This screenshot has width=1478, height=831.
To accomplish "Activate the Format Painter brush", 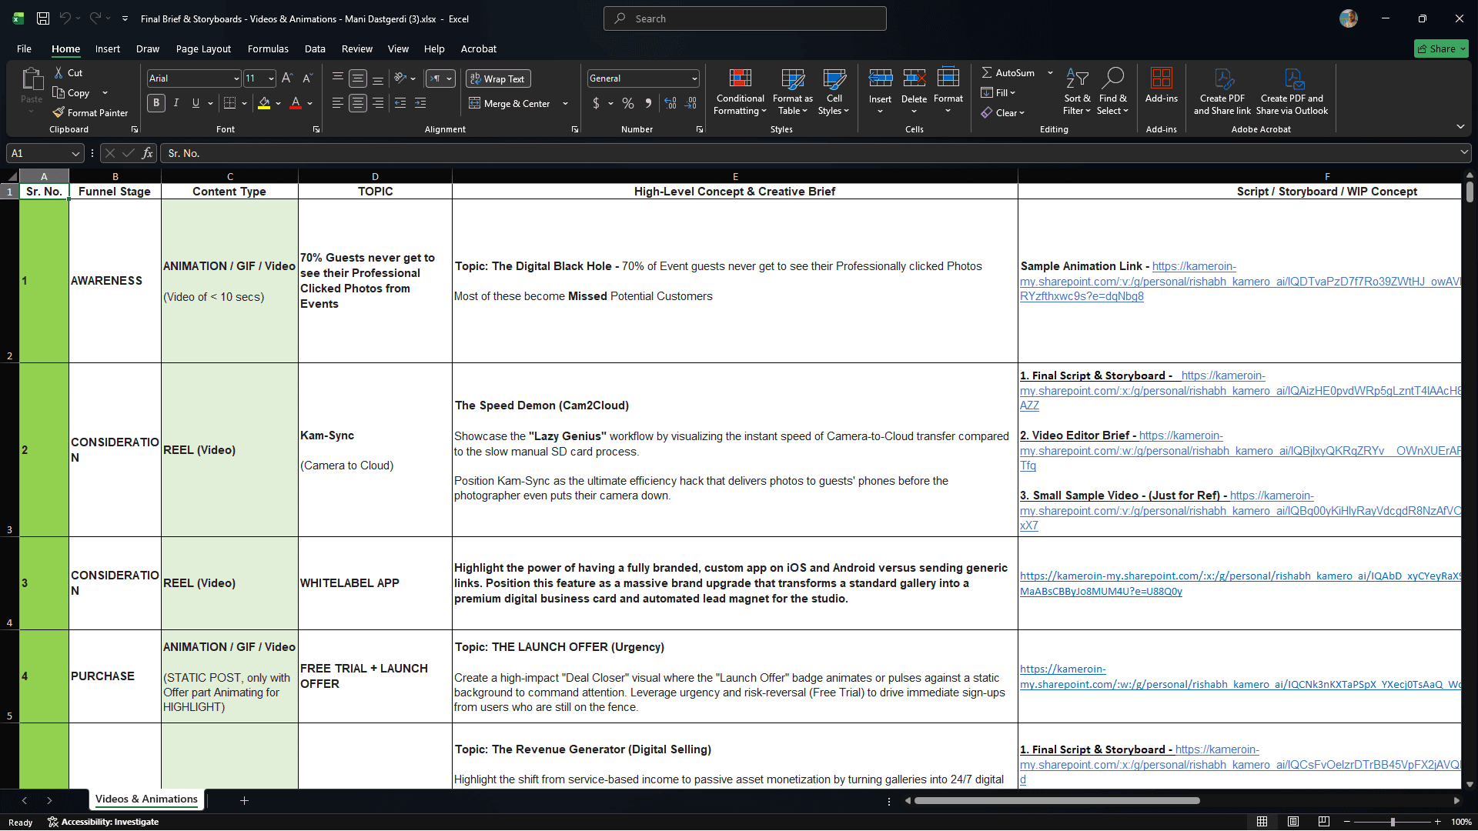I will click(59, 112).
